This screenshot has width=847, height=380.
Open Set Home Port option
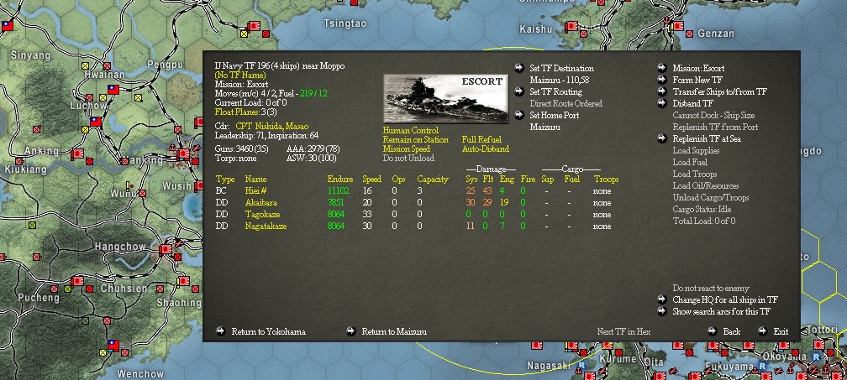point(555,115)
